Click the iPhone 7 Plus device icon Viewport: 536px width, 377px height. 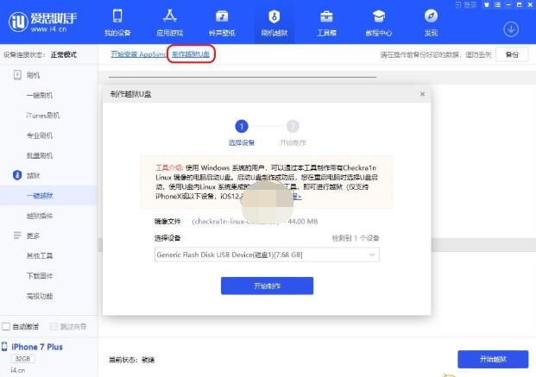[x=4, y=347]
